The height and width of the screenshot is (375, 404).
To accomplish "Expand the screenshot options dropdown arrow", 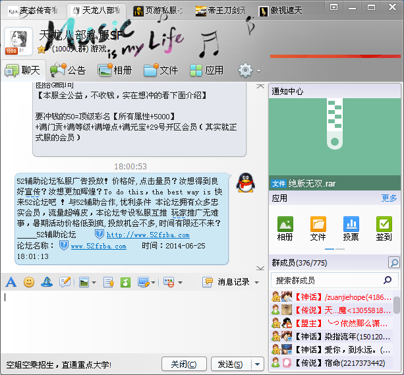I will pyautogui.click(x=153, y=283).
